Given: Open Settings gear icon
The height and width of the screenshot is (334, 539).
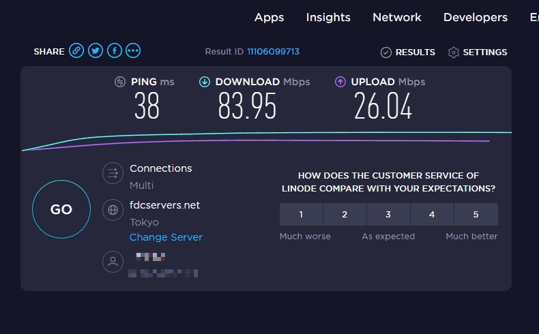Looking at the screenshot, I should (454, 52).
